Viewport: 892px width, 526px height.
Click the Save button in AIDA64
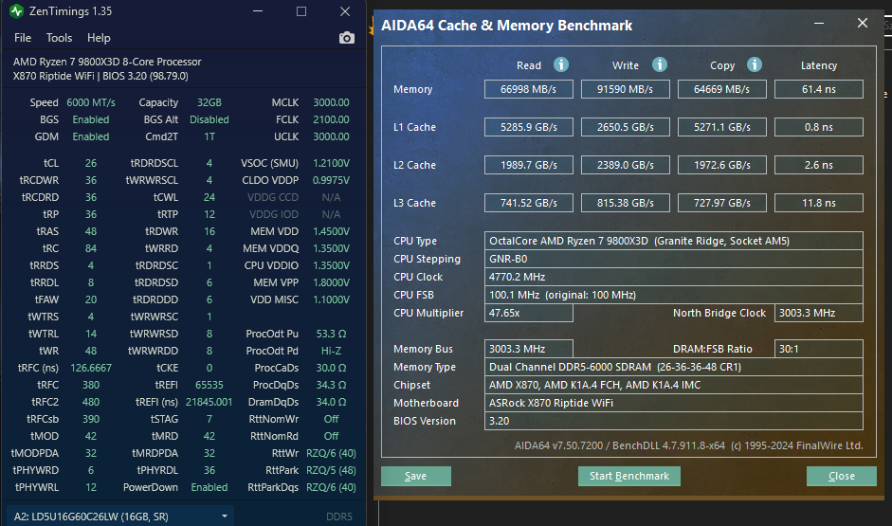(415, 476)
